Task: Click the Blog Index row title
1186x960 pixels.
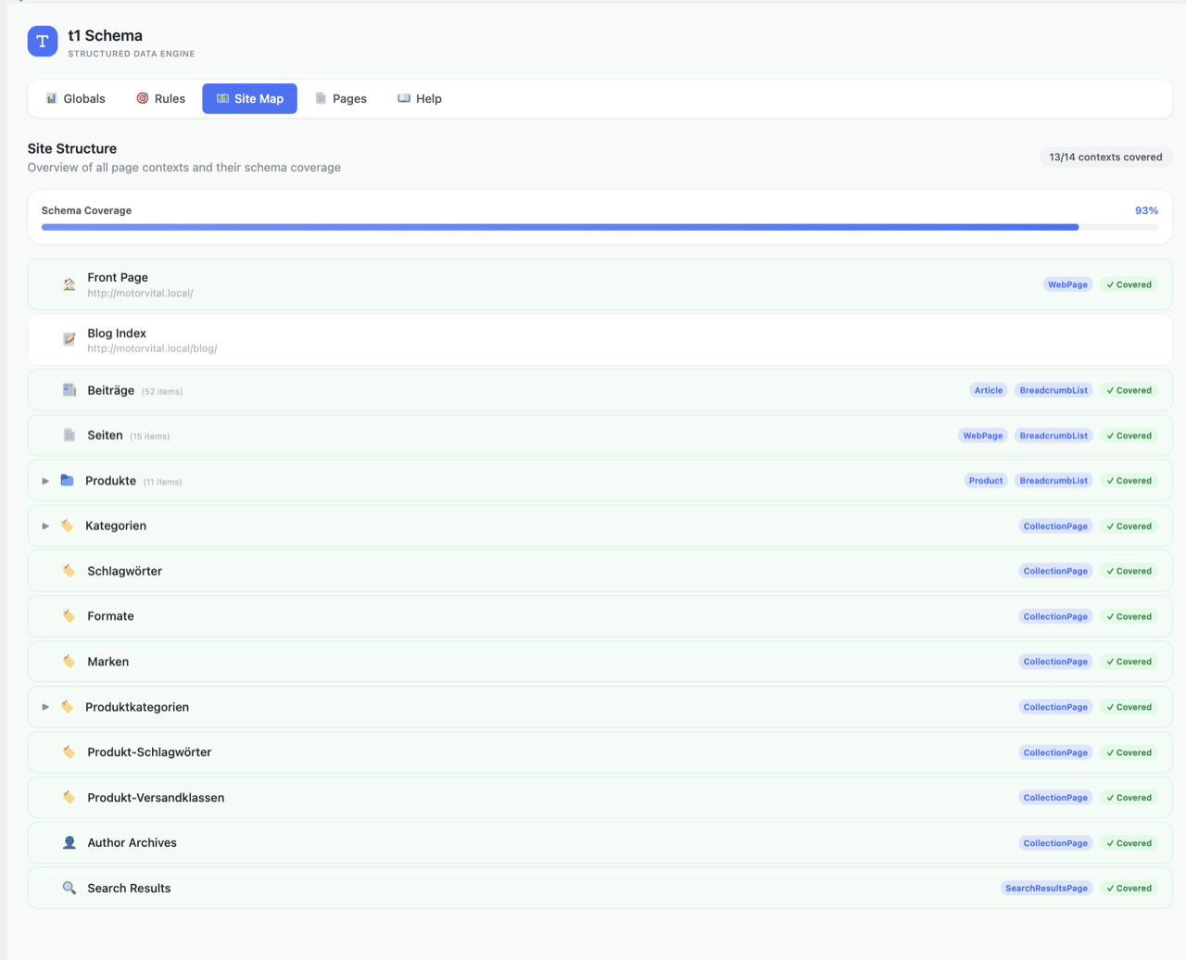Action: tap(117, 333)
